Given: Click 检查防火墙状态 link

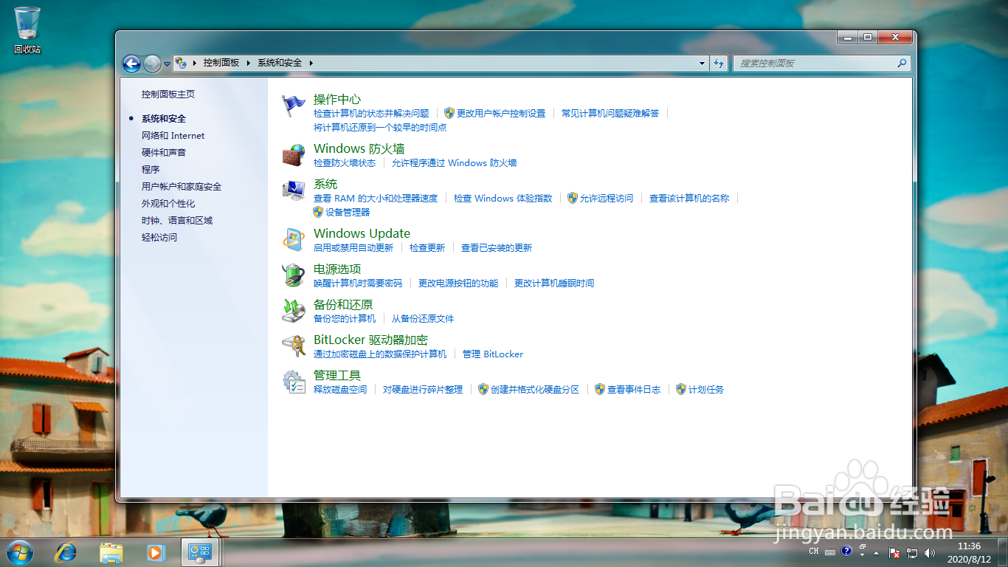Looking at the screenshot, I should [x=345, y=163].
